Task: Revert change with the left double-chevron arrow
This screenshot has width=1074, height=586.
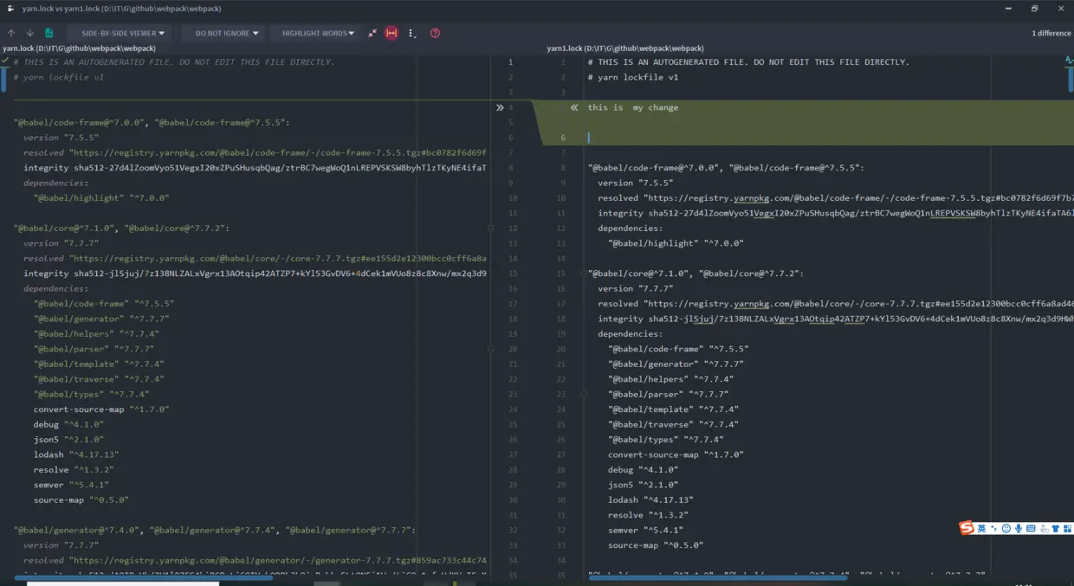Action: click(574, 107)
